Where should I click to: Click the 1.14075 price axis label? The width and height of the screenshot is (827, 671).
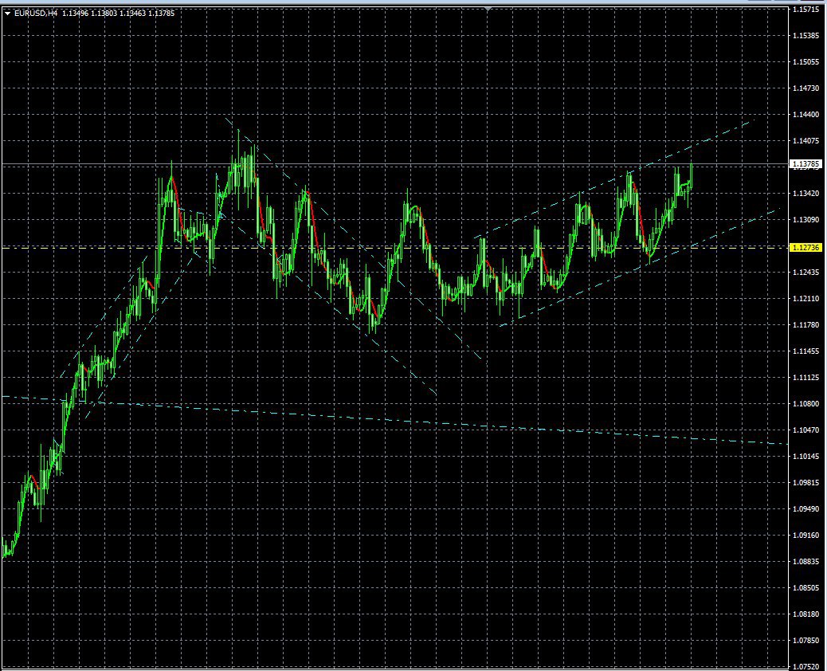click(806, 141)
